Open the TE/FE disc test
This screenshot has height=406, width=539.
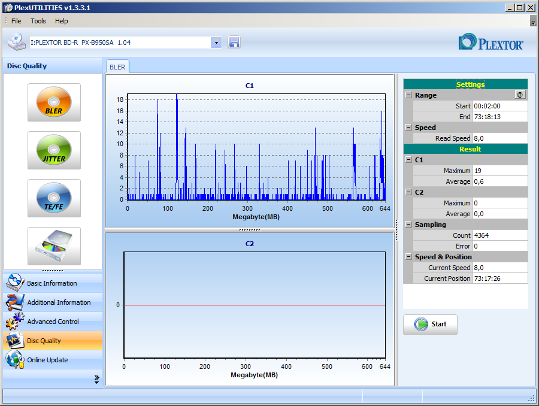coord(54,198)
